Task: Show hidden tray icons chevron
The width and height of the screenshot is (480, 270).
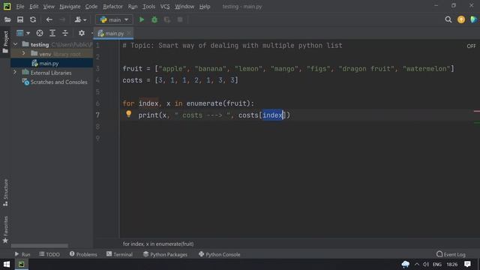Action: point(417,264)
